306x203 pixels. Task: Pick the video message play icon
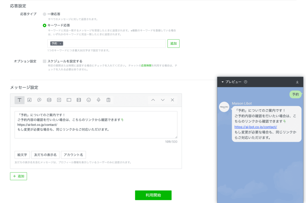(x=59, y=100)
